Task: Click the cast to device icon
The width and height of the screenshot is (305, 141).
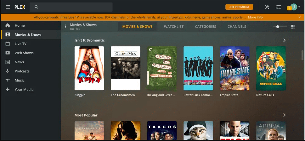Action: pyautogui.click(x=279, y=7)
